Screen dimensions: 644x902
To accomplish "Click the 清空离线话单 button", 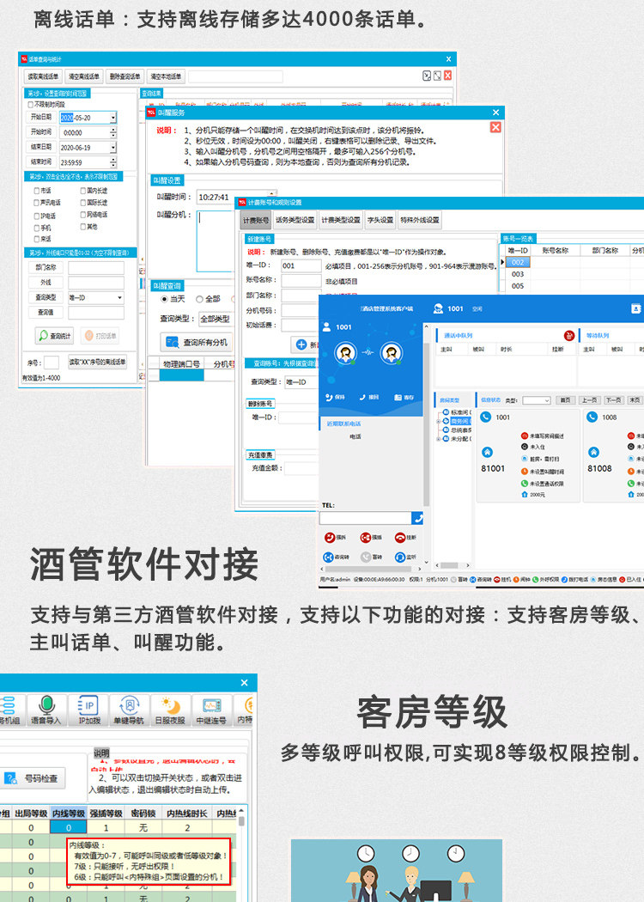I will (x=84, y=76).
